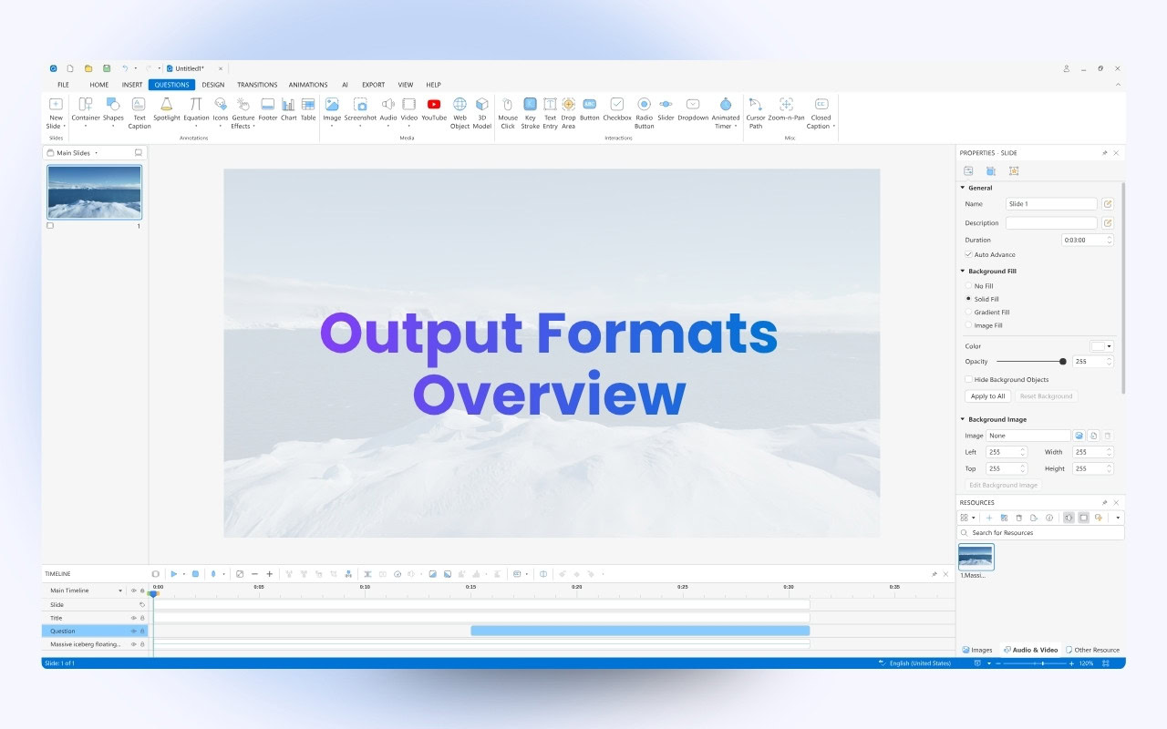Collapse the Background Fill section

coord(962,272)
